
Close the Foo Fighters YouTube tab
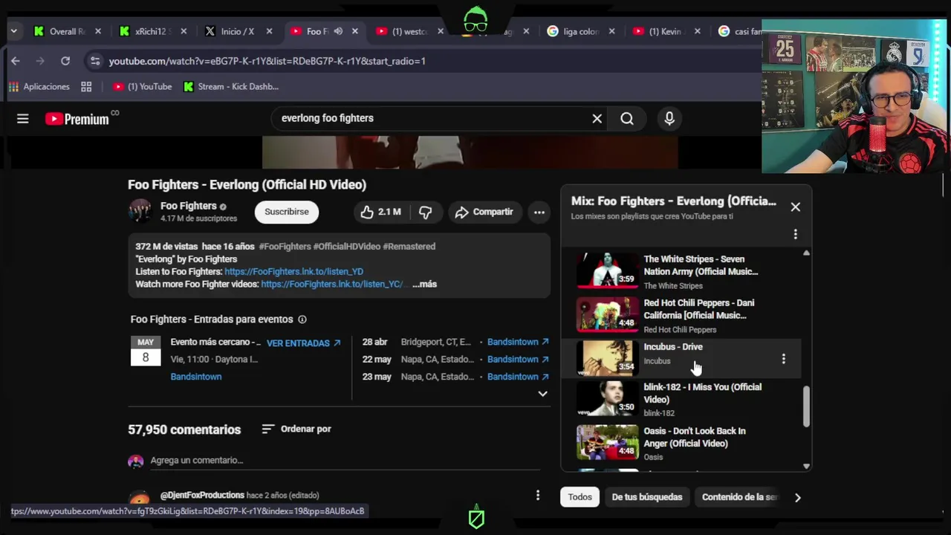pos(355,31)
